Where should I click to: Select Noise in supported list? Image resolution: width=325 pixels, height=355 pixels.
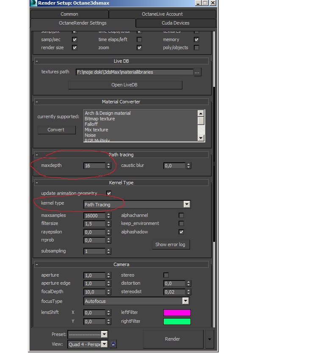click(90, 135)
